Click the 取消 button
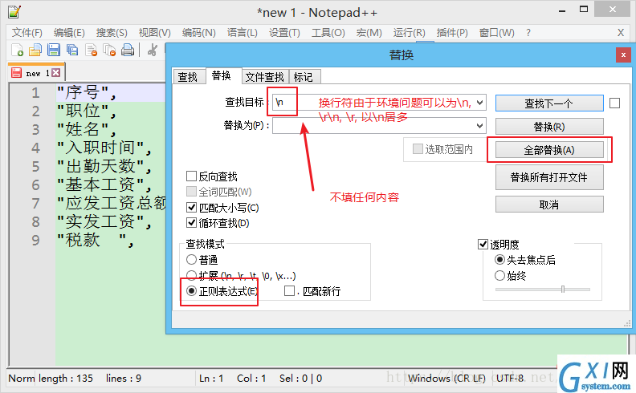Screen dimensions: 636x393 point(549,205)
